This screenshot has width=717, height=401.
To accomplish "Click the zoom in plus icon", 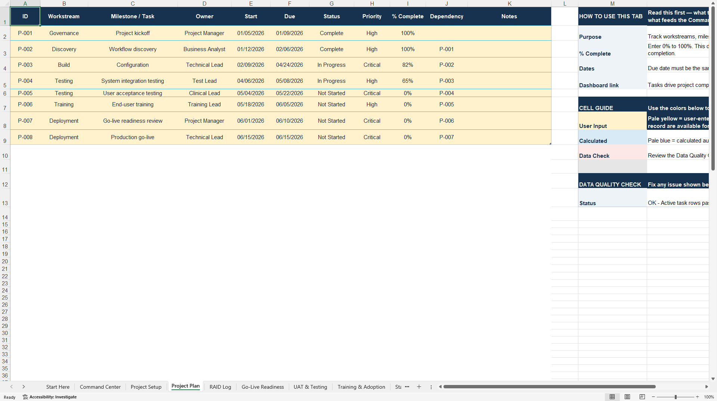I will coord(697,397).
